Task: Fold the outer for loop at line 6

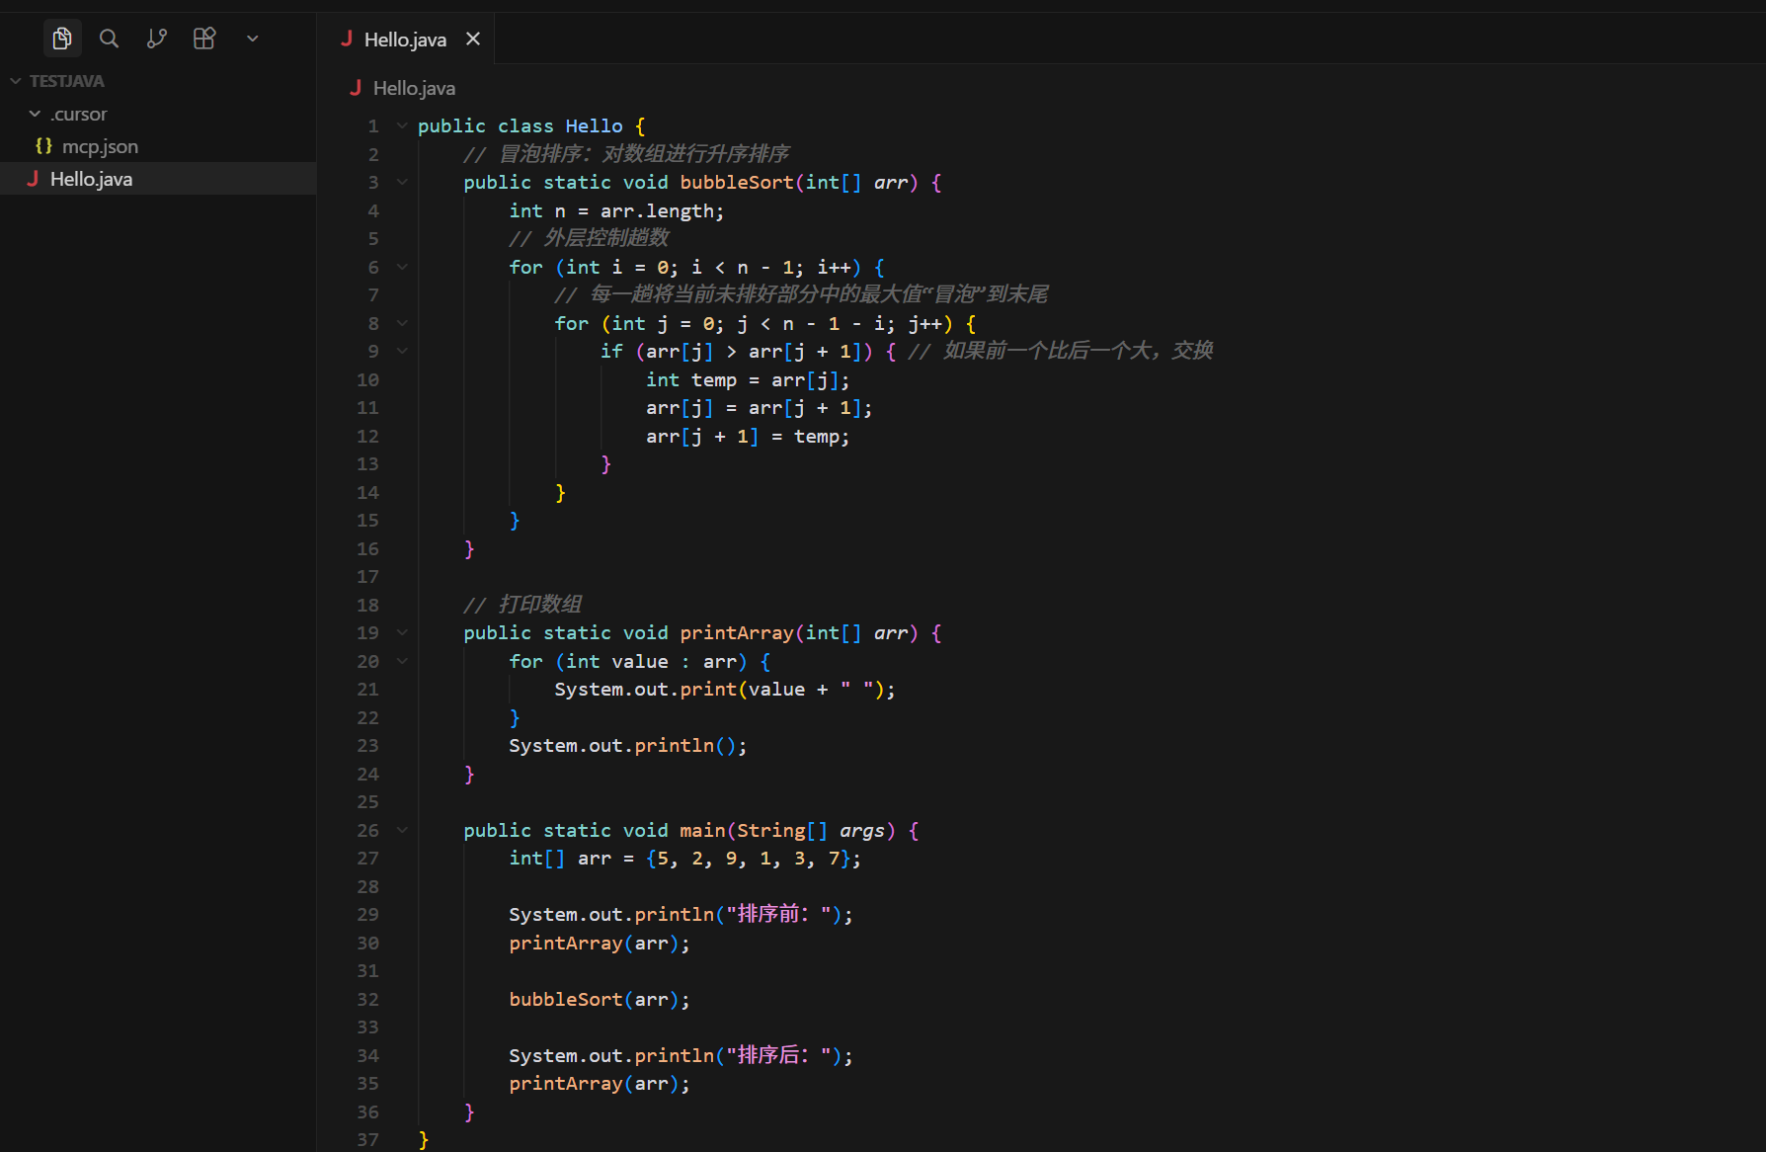Action: pos(402,267)
